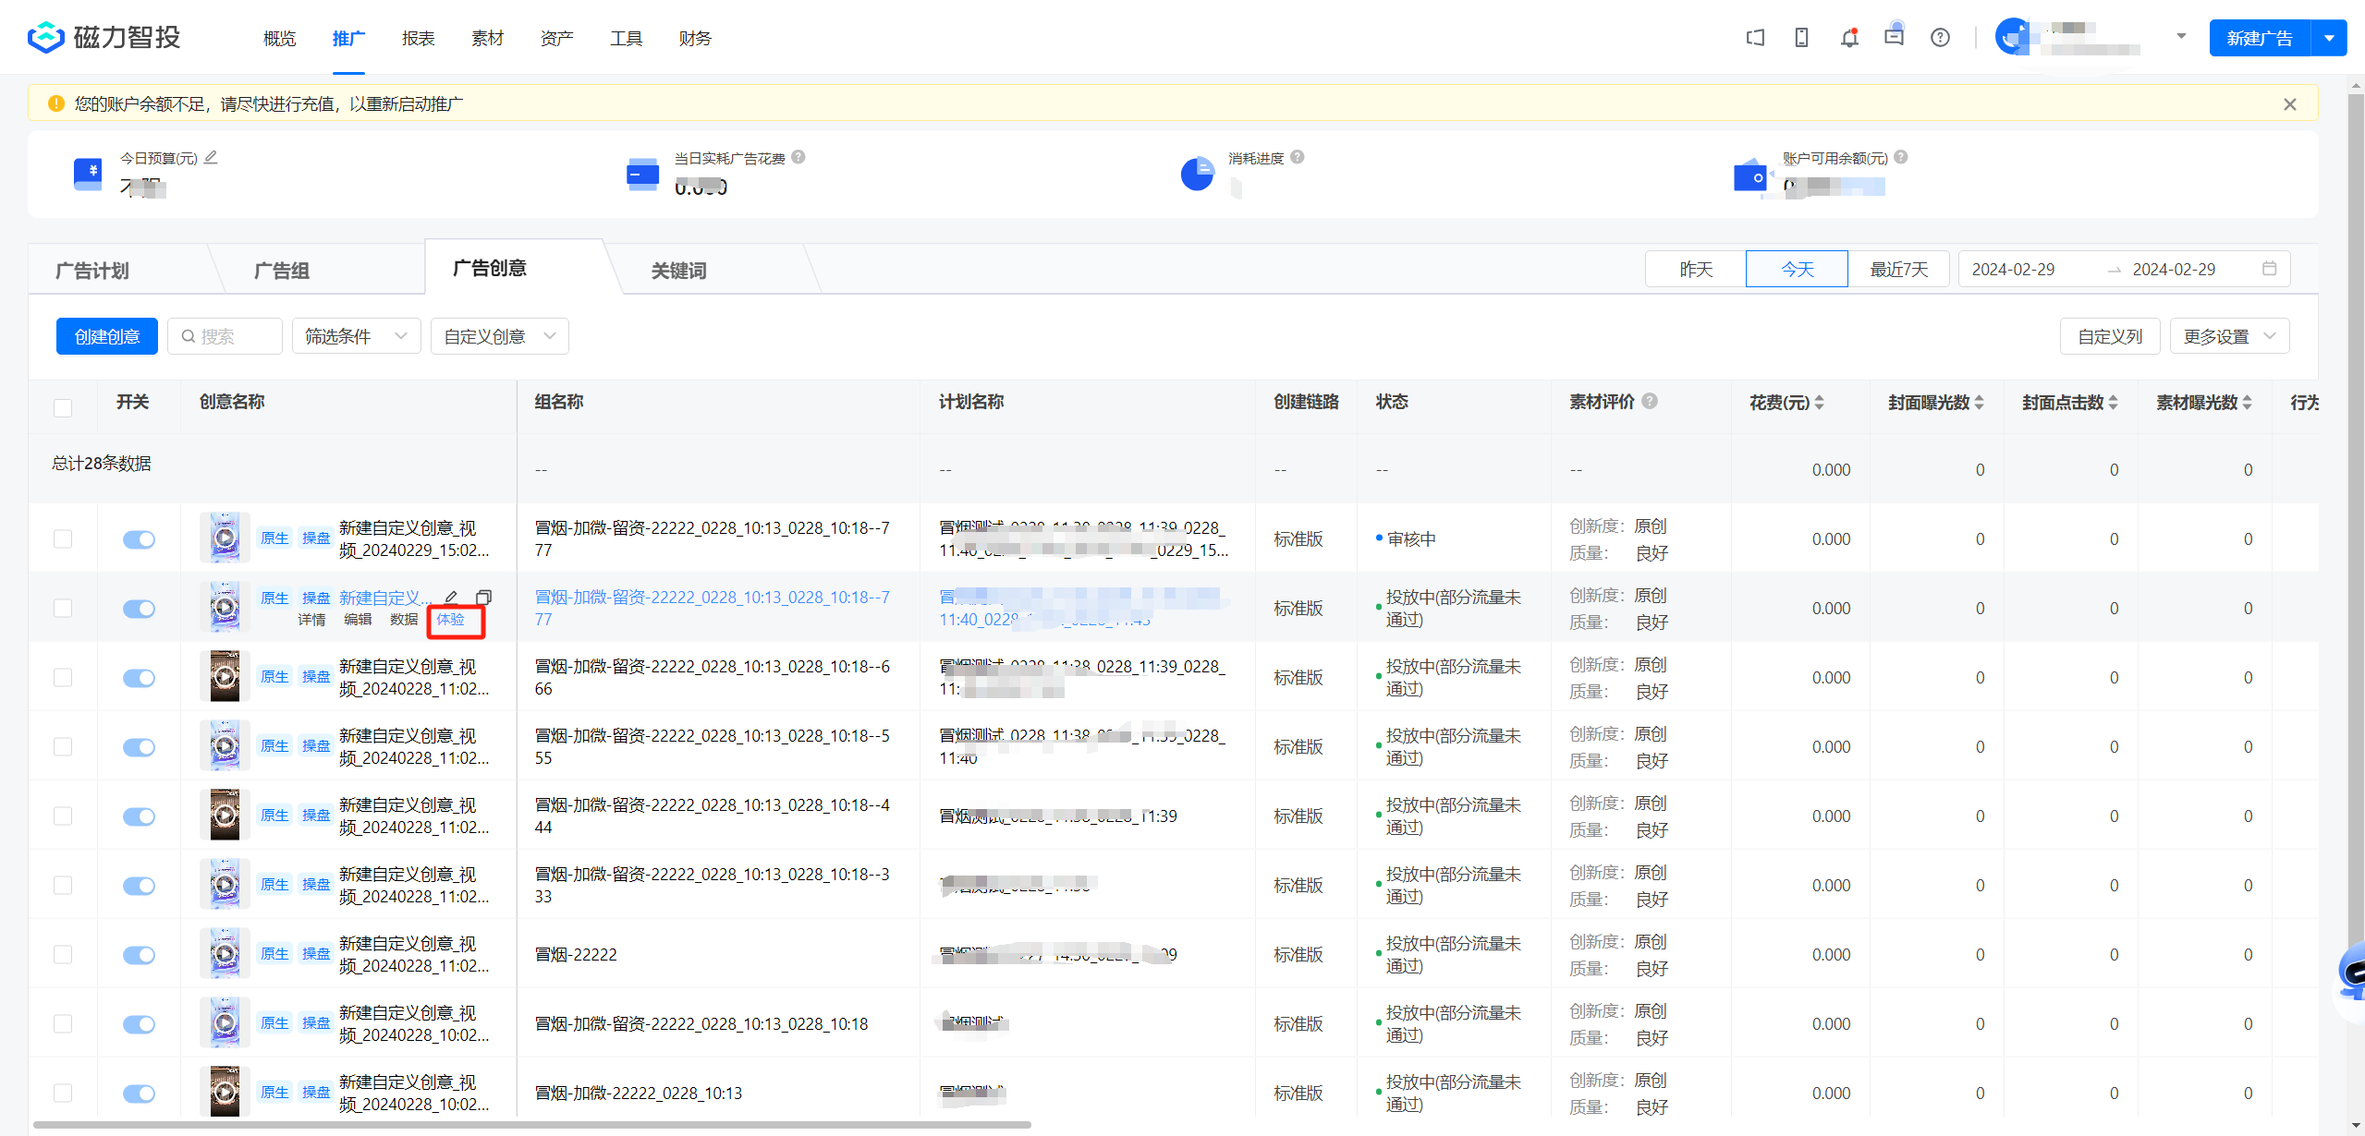Show help for 当日实耗广告花费

pos(798,157)
